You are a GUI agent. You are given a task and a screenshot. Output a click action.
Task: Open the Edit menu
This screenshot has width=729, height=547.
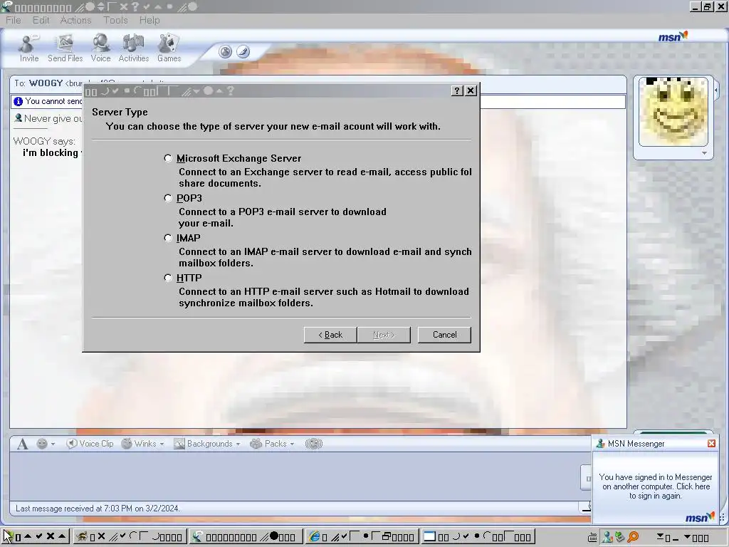[41, 21]
